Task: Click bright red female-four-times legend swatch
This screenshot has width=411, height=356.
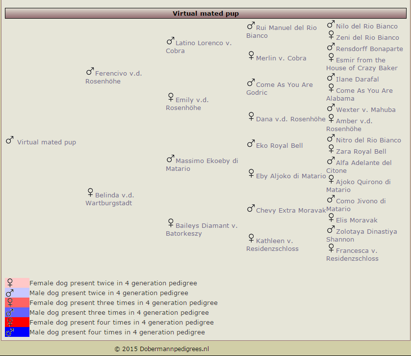Action: (x=17, y=322)
